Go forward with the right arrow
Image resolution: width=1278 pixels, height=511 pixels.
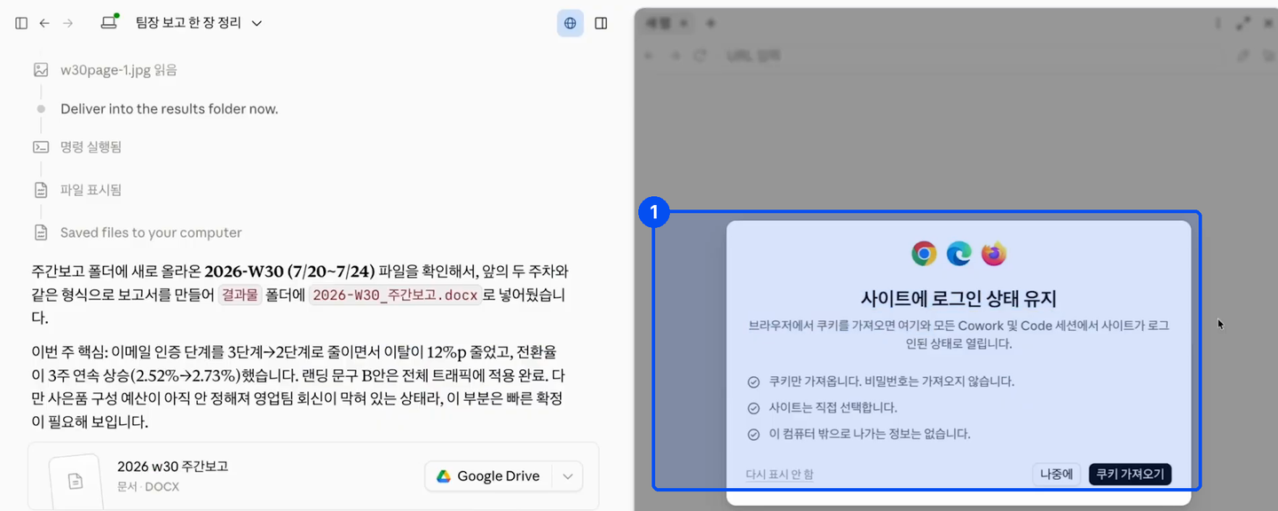point(68,23)
